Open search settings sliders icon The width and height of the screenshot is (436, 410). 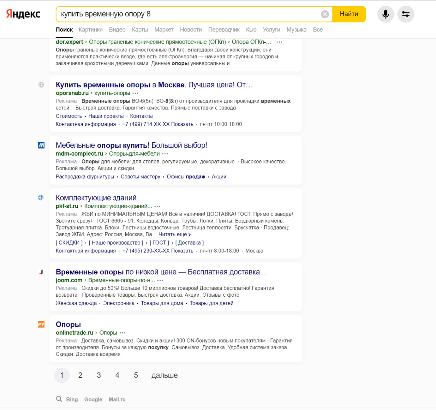406,14
